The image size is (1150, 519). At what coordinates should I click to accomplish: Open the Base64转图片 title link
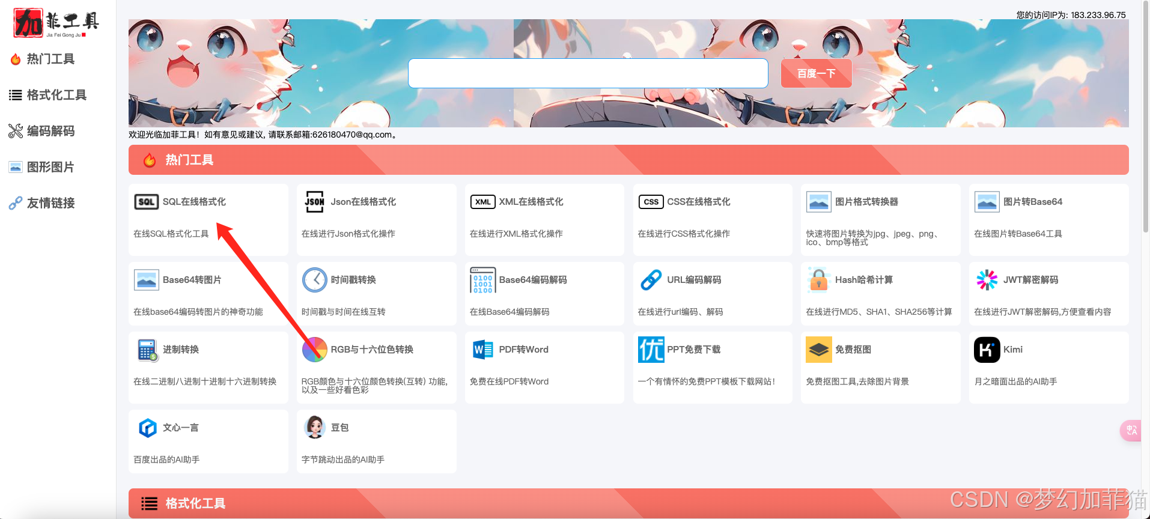192,280
